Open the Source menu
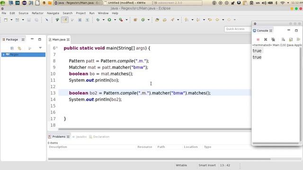Image resolution: width=303 pixels, height=170 pixels. (x=23, y=13)
